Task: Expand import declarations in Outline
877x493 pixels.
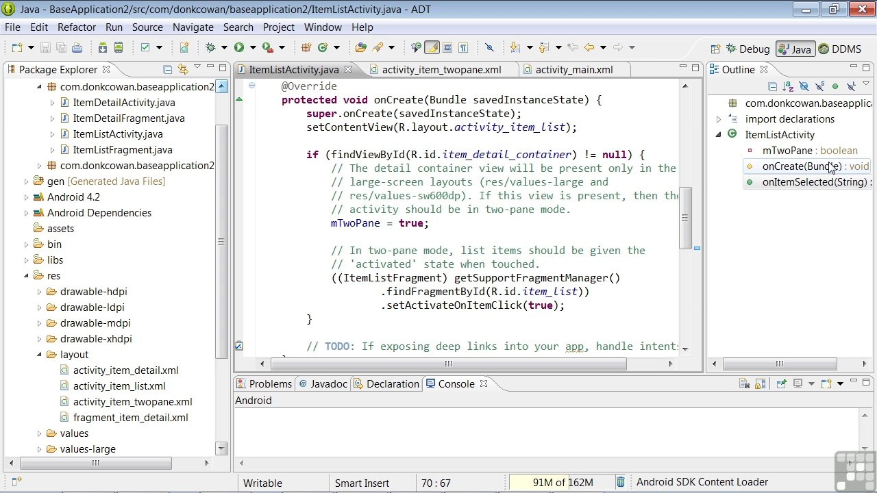Action: pos(719,119)
